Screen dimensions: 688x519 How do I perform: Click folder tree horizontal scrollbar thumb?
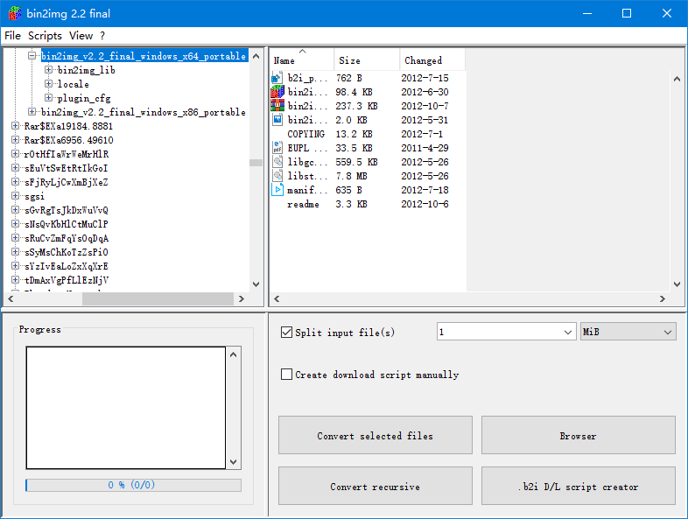click(158, 298)
